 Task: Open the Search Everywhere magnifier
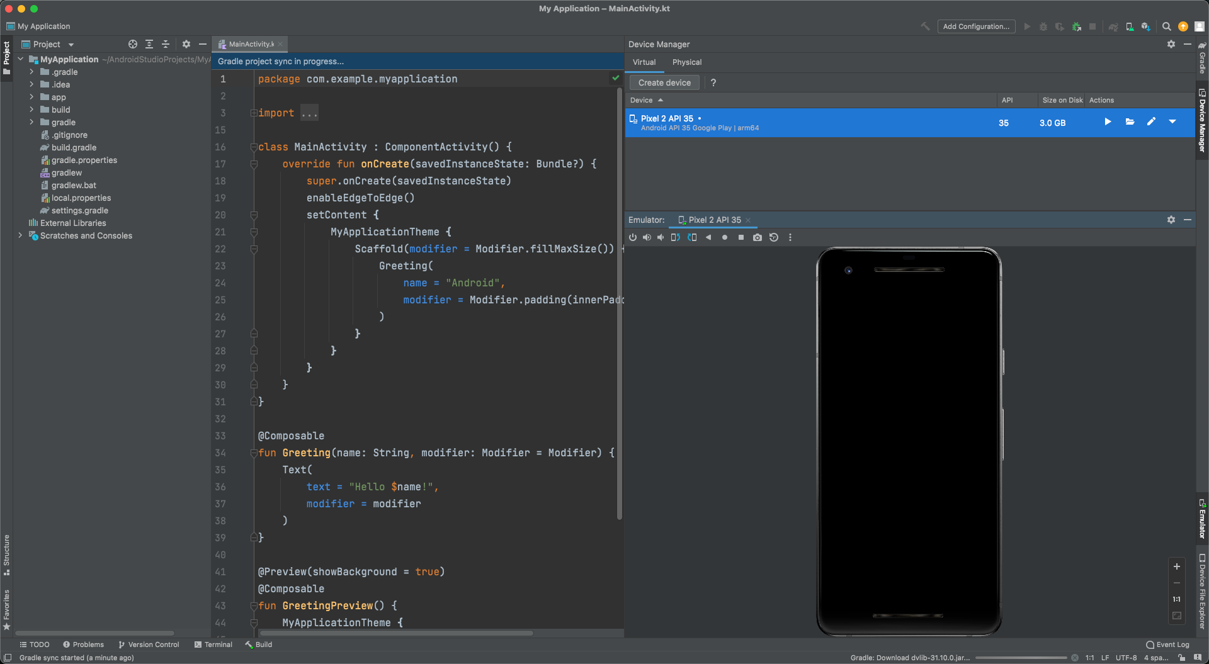pyautogui.click(x=1166, y=26)
